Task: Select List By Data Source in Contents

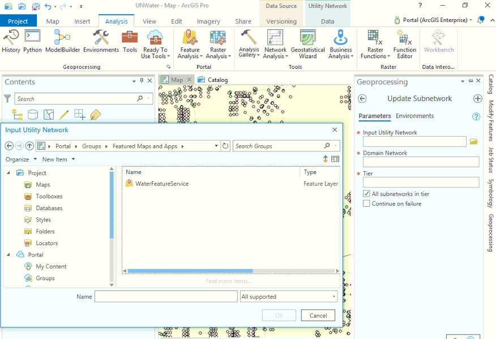Action: tap(33, 114)
